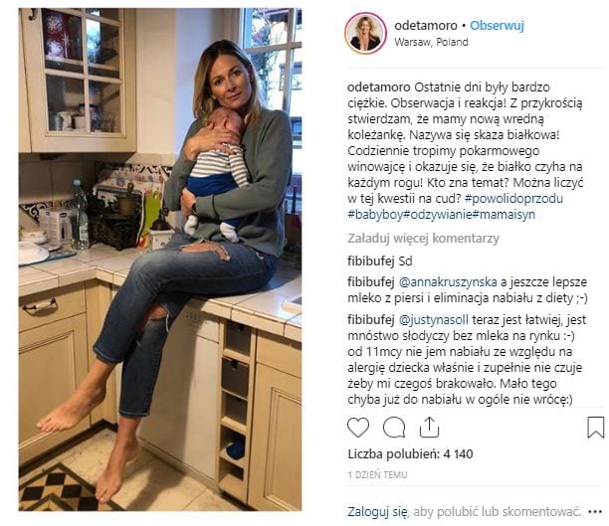Open the @justynasoll mention
609x526 pixels.
click(434, 320)
